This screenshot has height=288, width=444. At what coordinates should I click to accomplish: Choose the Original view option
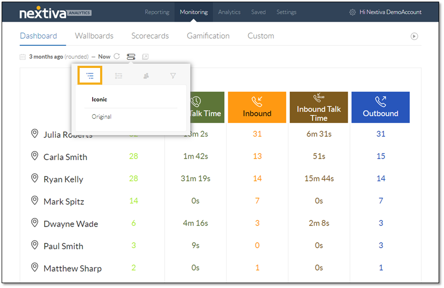coord(101,116)
